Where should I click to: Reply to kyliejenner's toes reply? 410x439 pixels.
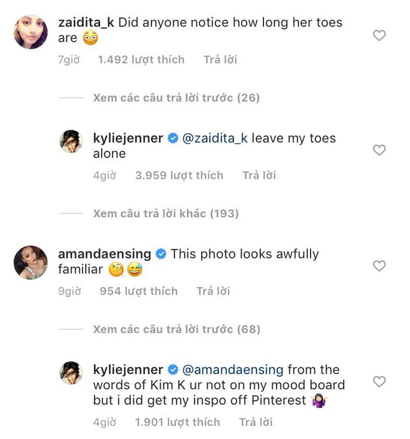(259, 175)
